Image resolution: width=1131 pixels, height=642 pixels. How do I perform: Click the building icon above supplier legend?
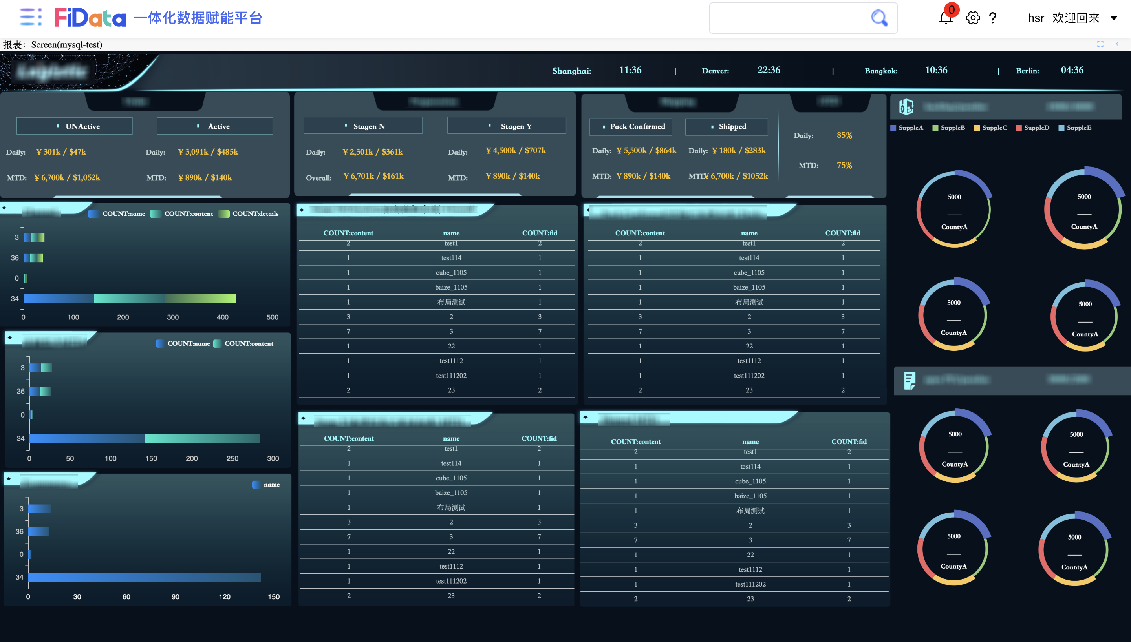[906, 107]
